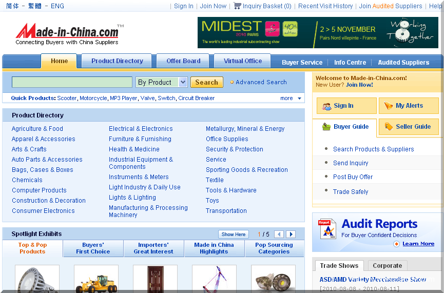Switch language to 简体

tap(12, 6)
